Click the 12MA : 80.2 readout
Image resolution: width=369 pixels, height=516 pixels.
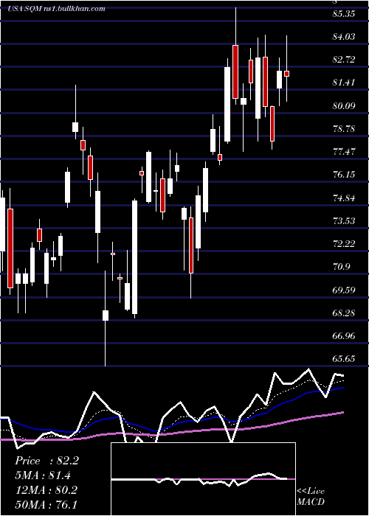click(x=46, y=490)
